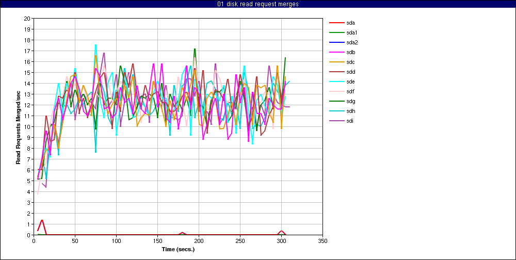Click the blue sda2 legend line

pyautogui.click(x=336, y=42)
